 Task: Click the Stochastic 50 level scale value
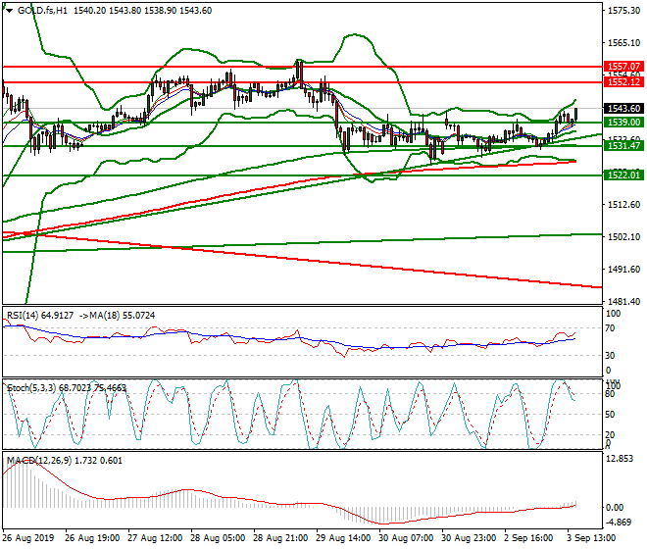610,415
